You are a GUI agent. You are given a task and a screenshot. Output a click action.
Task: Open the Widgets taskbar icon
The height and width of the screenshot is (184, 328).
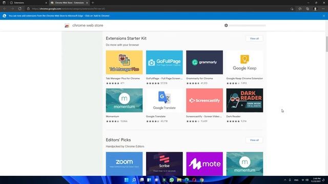(149, 180)
